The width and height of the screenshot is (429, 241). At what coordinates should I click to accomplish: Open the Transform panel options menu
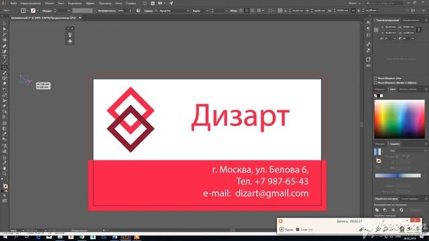[426, 20]
